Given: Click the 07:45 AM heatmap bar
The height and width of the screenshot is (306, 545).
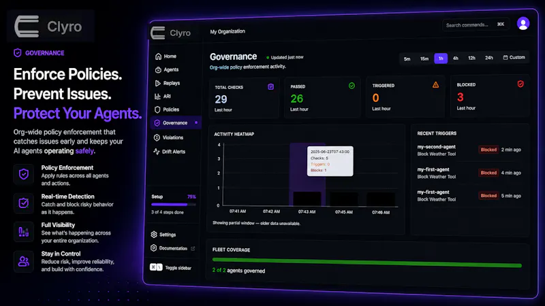Looking at the screenshot, I should 344,199.
